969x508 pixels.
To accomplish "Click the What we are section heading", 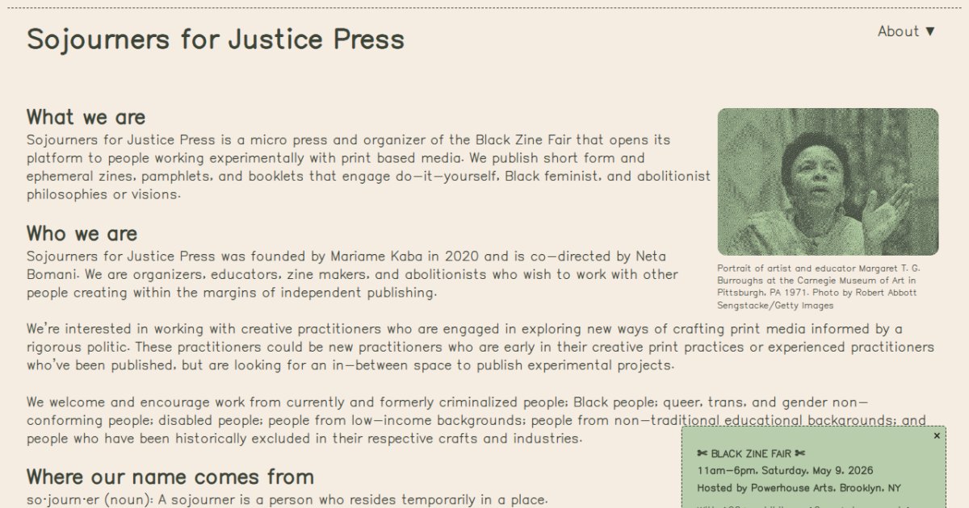I will [x=86, y=116].
